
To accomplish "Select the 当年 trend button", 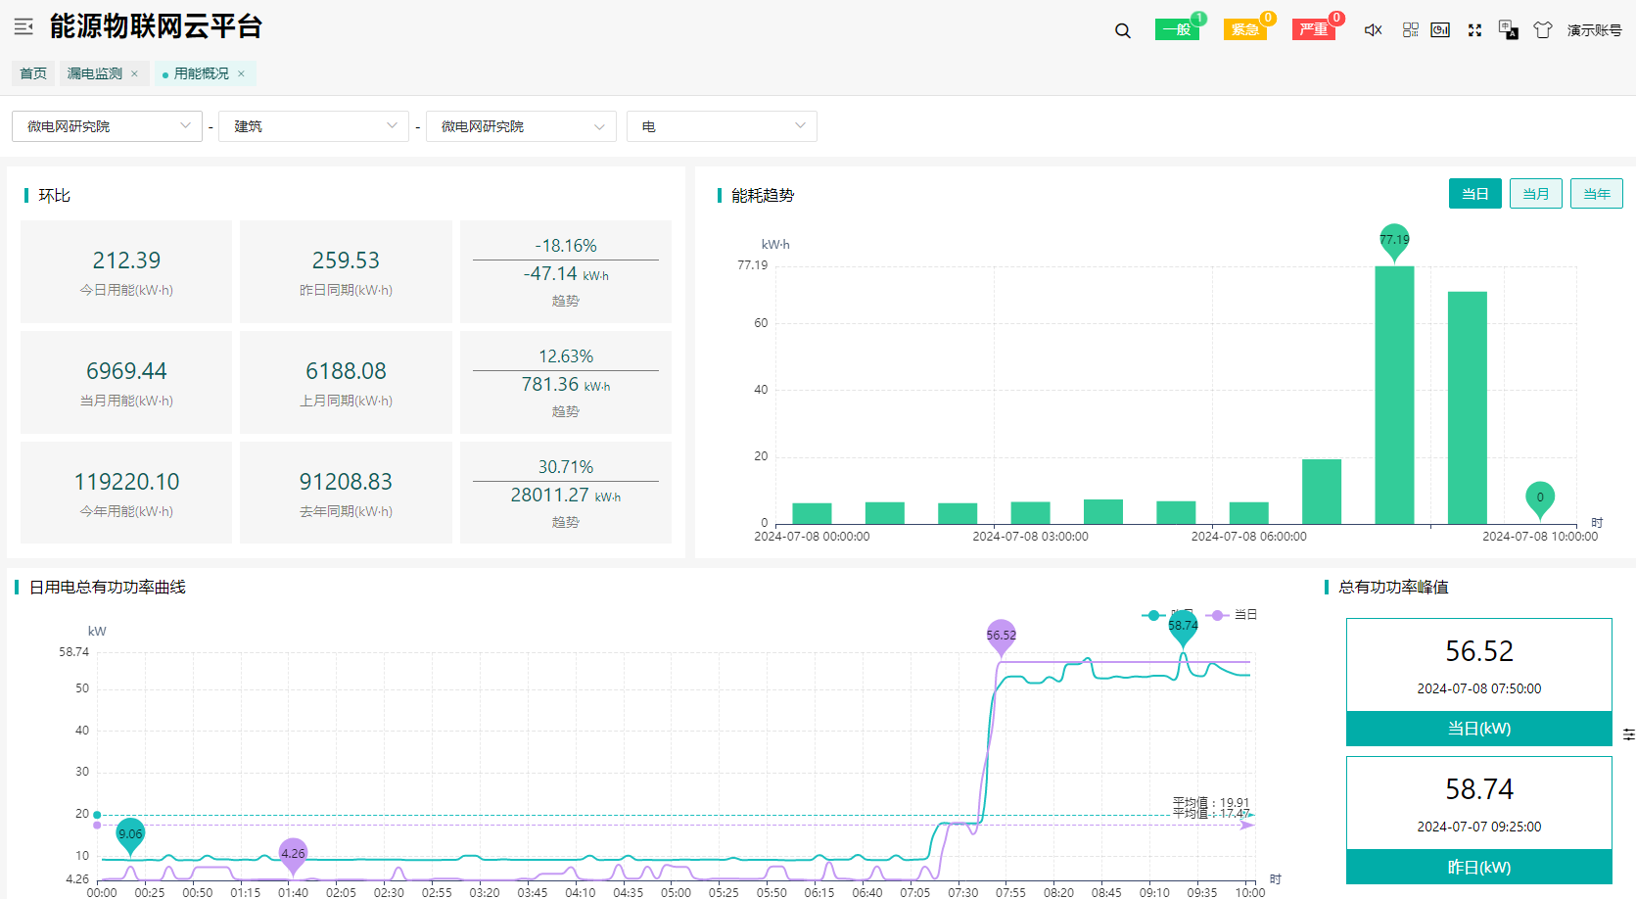I will [x=1597, y=194].
